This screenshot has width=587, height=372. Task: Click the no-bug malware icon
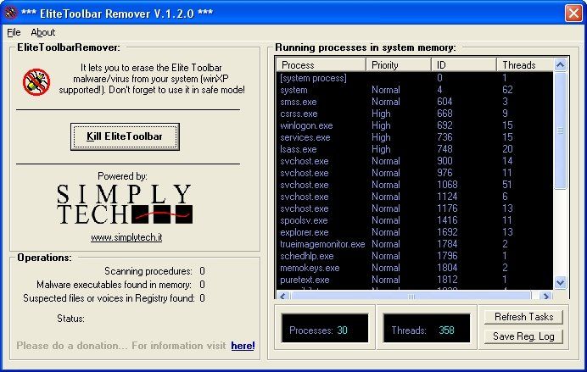coord(36,82)
